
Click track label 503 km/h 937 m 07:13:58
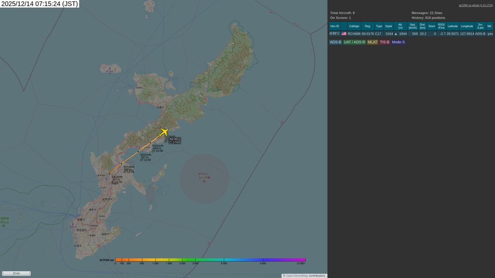145,158
